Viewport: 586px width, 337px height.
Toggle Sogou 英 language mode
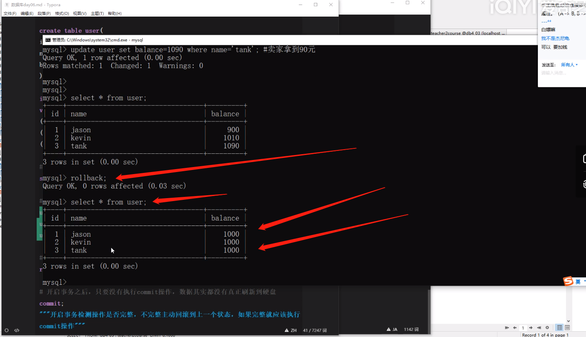point(578,281)
